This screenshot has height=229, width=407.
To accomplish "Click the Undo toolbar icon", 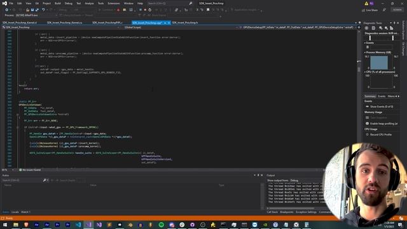I will click(x=43, y=10).
